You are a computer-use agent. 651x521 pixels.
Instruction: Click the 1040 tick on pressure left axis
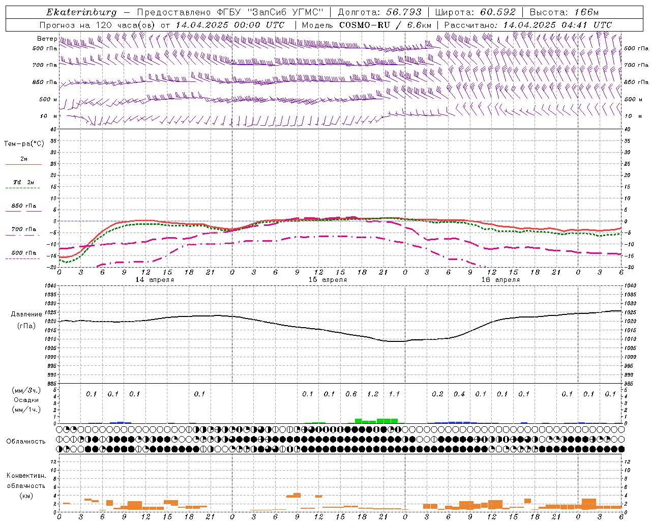[x=50, y=286]
